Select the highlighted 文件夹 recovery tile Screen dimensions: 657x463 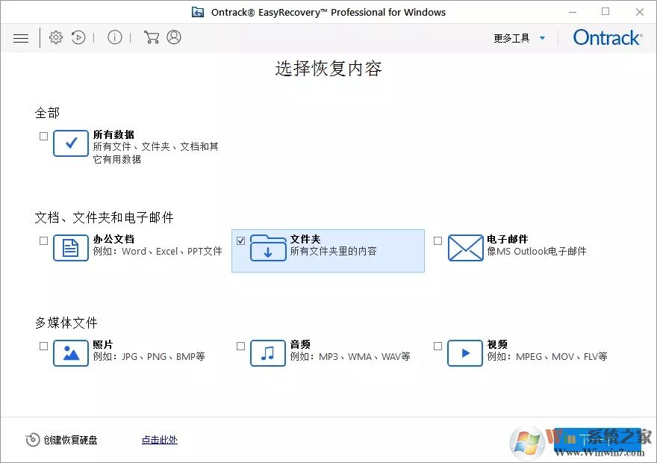tap(328, 251)
